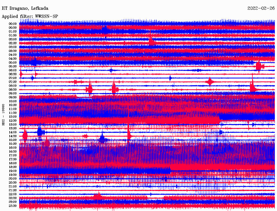Click the red event burst on the 07:30 trace

click(x=210, y=82)
